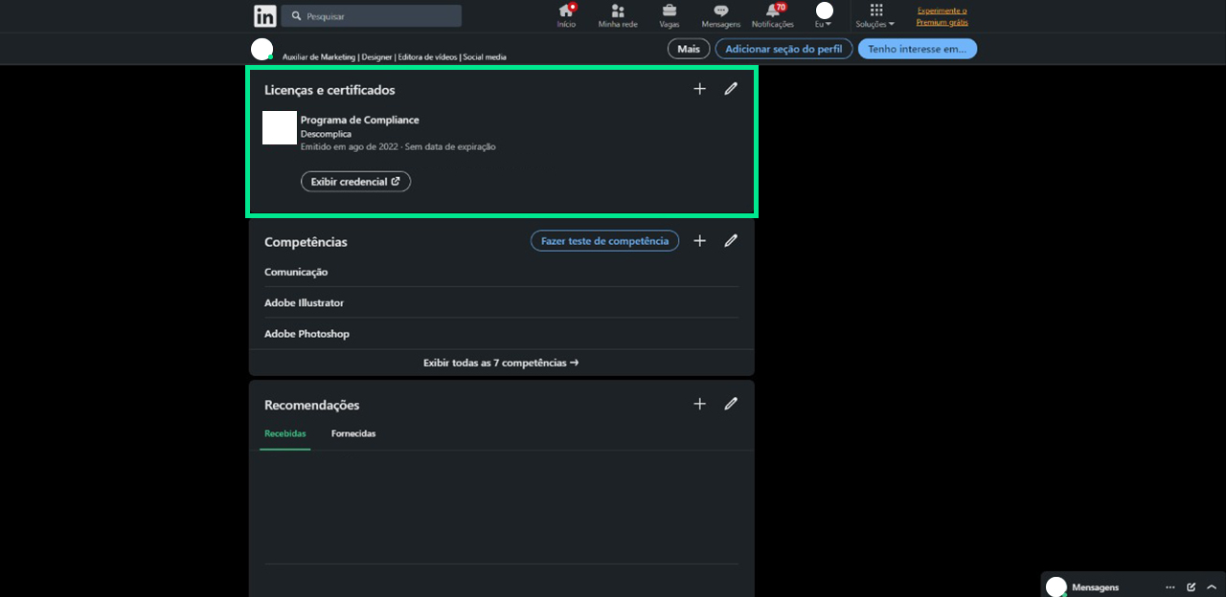
Task: Switch to the Fornecidas tab
Action: [353, 434]
